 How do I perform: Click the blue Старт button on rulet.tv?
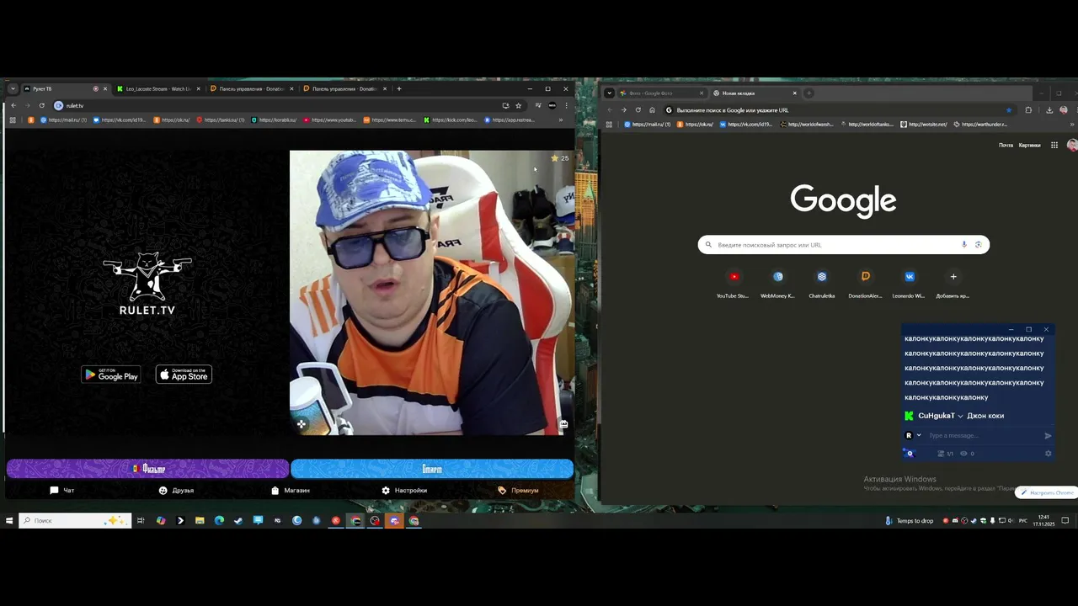pyautogui.click(x=432, y=469)
